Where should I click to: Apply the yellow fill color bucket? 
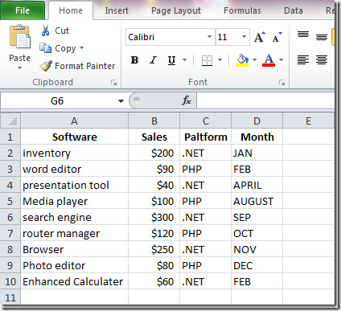click(x=242, y=60)
